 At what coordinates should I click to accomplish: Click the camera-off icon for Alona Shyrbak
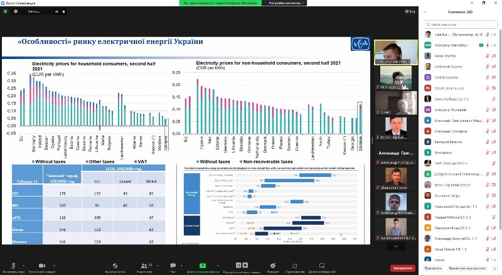[494, 56]
